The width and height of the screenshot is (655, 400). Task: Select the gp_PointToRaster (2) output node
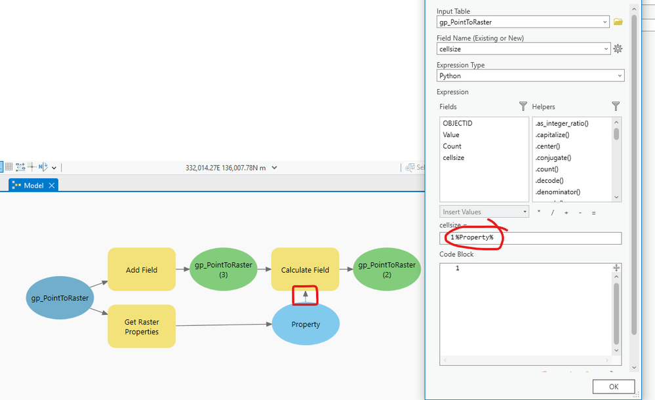pos(387,269)
